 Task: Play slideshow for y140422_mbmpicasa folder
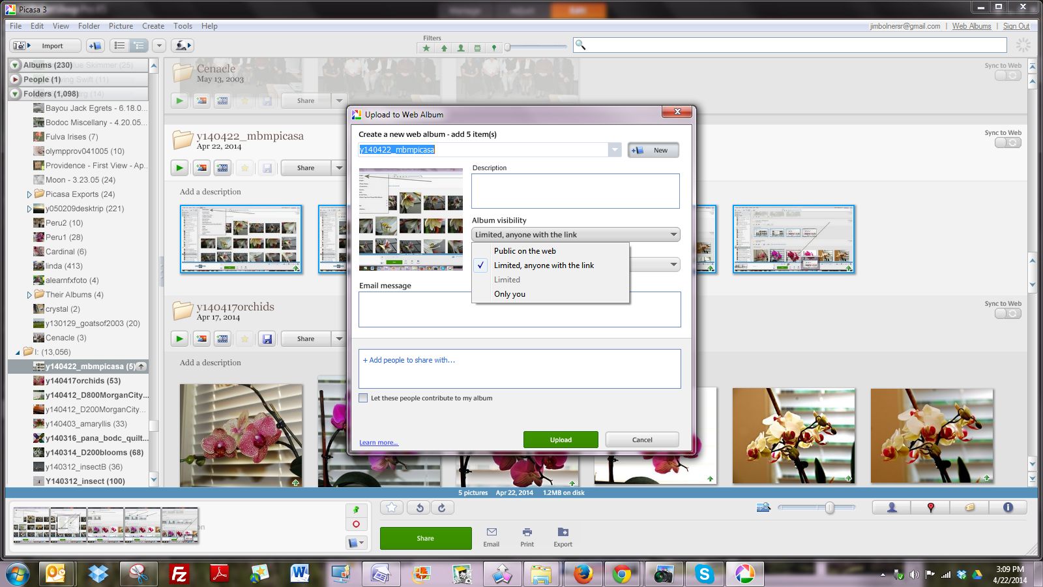click(179, 168)
